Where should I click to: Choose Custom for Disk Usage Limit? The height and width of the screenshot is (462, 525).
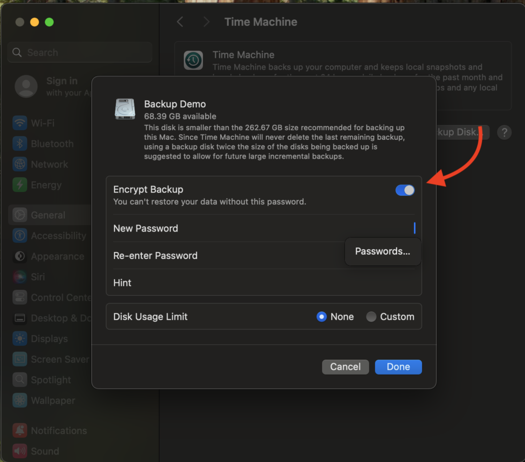click(x=371, y=316)
